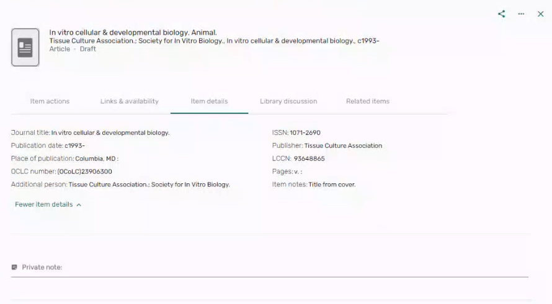552x304 pixels.
Task: Click the Pages value 'v. :'
Action: coord(298,172)
